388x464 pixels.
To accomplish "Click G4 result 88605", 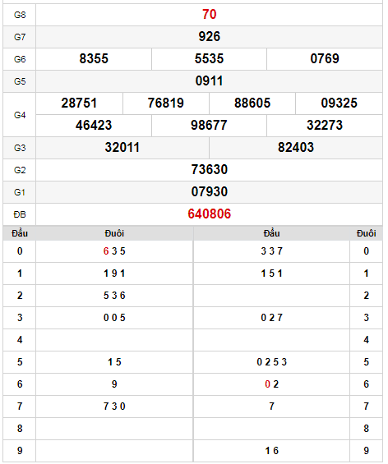I will pos(252,103).
